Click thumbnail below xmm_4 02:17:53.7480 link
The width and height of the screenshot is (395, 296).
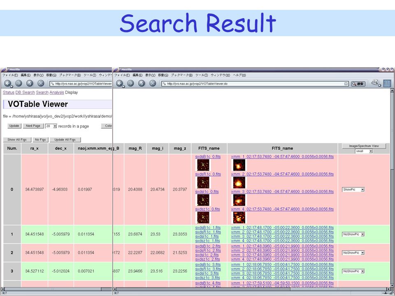pyautogui.click(x=239, y=218)
